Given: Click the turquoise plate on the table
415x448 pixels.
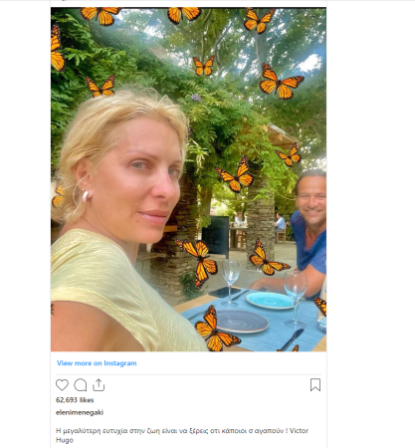Looking at the screenshot, I should [x=270, y=300].
